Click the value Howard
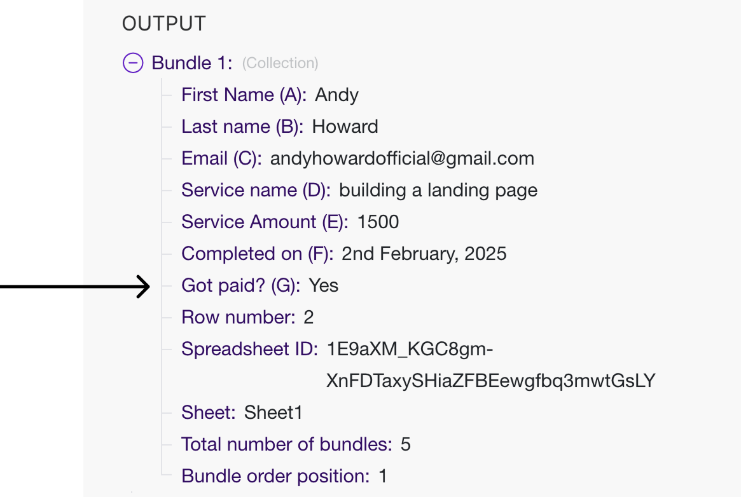 point(345,126)
